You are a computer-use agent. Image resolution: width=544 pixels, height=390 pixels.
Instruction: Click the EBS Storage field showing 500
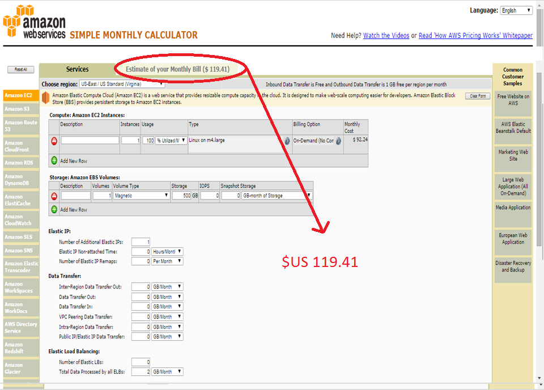tap(182, 196)
